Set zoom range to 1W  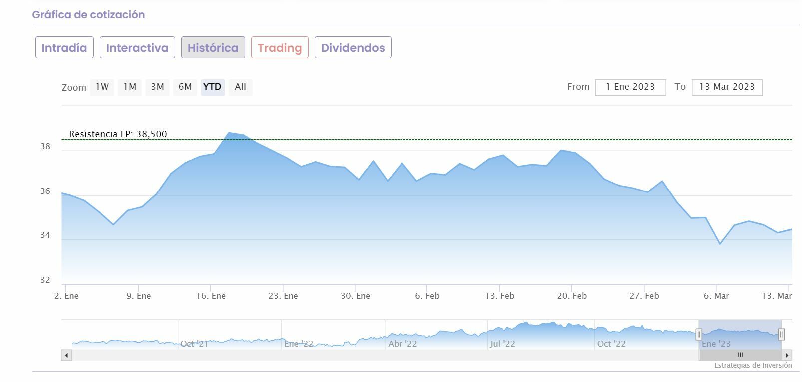[102, 87]
